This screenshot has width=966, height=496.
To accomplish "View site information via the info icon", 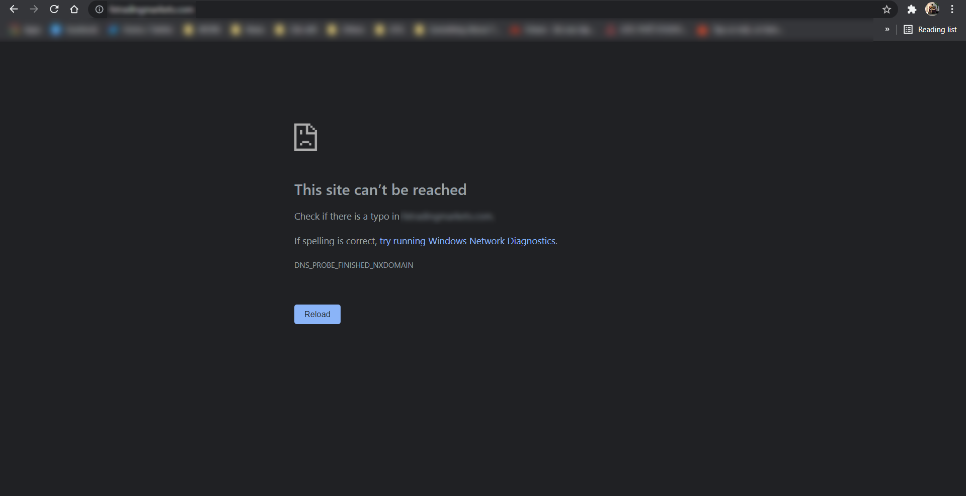I will tap(99, 10).
